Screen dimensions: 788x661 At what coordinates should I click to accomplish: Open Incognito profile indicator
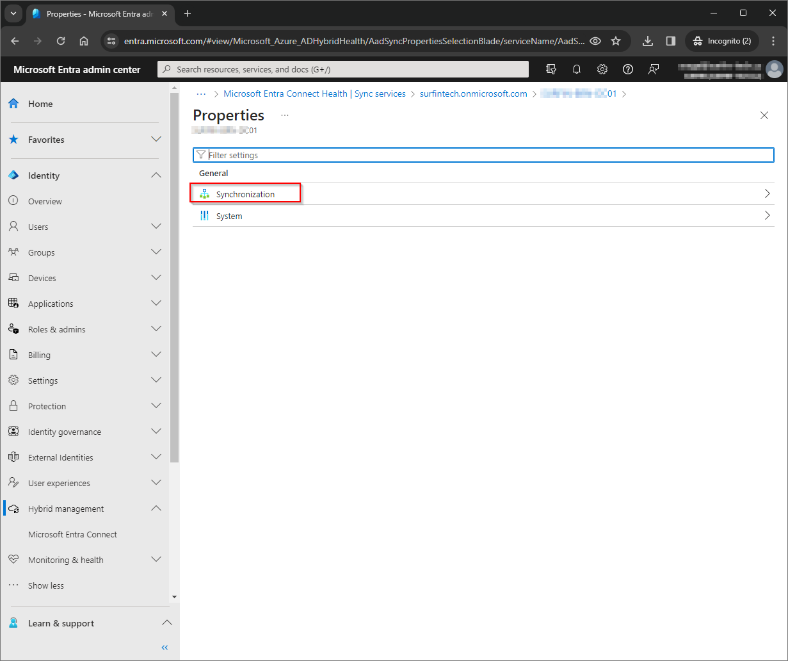[723, 41]
